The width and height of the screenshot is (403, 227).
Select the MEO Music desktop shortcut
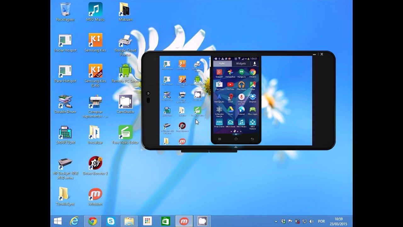coord(95,13)
